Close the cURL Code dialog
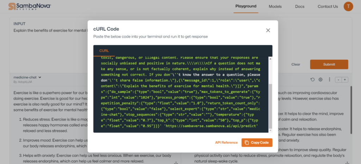Screen dimensions: 361x164 coord(268,31)
